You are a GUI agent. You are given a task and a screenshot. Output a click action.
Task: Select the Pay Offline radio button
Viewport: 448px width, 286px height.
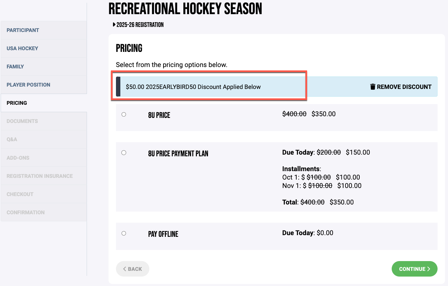(124, 233)
